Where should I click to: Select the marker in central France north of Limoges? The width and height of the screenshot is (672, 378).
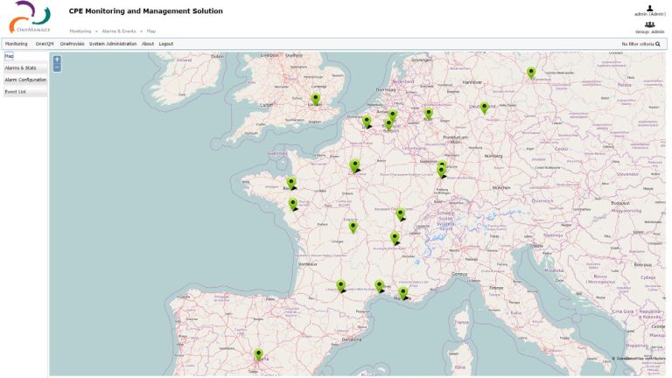point(353,227)
